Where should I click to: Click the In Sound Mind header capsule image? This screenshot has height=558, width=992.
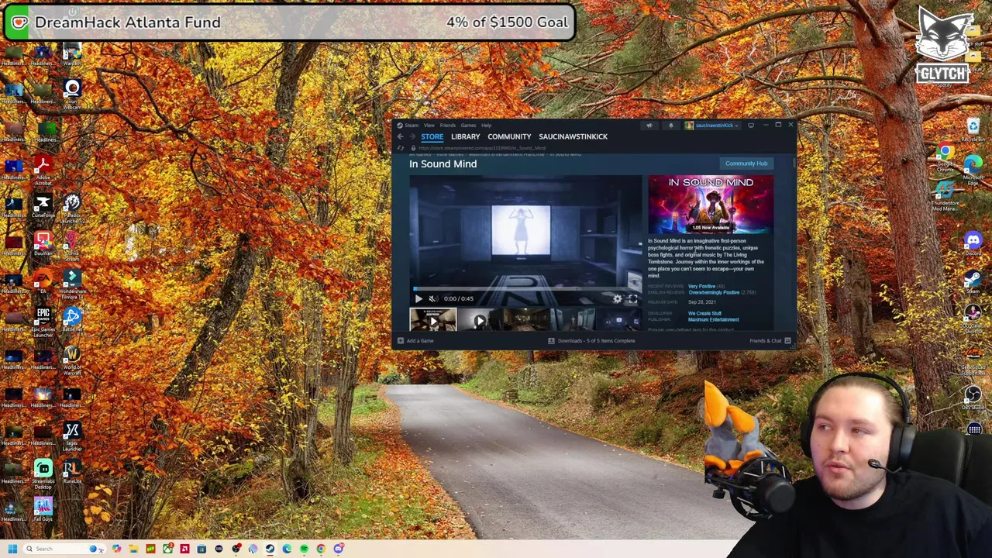coord(711,204)
